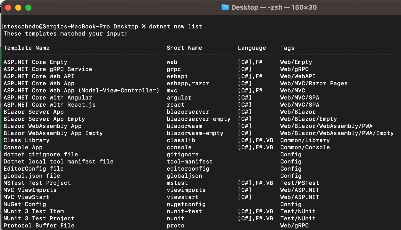The width and height of the screenshot is (401, 230).
Task: Click short name 'globaljson'
Action: coord(184,176)
